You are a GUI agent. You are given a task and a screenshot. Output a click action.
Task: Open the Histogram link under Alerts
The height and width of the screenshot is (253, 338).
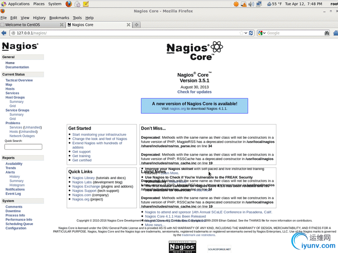(x=17, y=185)
